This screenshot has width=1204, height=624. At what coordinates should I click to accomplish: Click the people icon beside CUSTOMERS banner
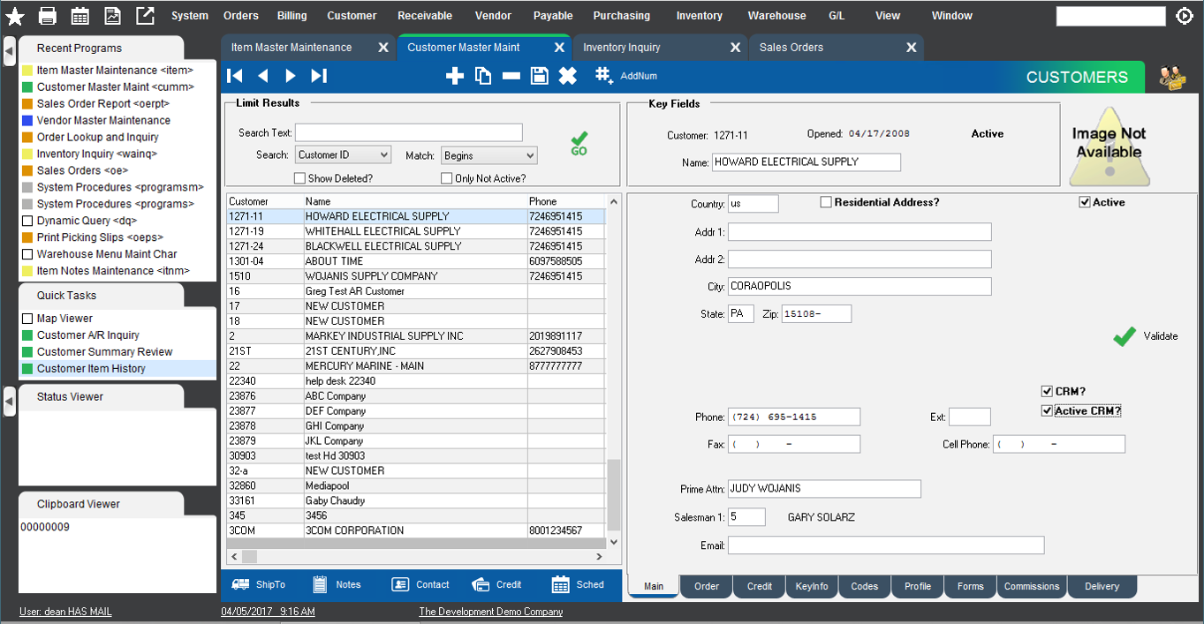tap(1172, 78)
